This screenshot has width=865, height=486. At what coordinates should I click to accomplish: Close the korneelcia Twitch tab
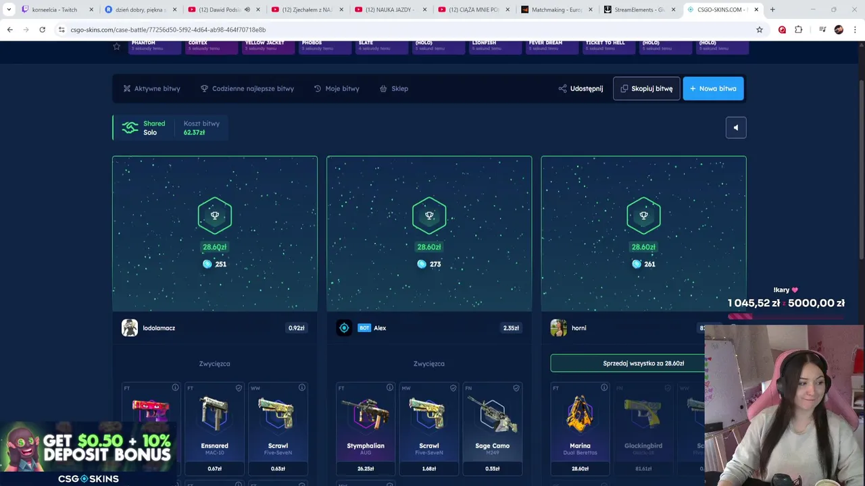91,9
